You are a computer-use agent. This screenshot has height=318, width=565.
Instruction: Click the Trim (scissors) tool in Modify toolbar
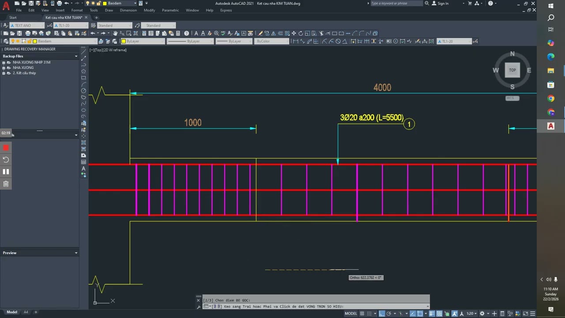[x=321, y=33]
